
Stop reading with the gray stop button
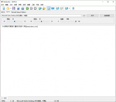[35, 9]
